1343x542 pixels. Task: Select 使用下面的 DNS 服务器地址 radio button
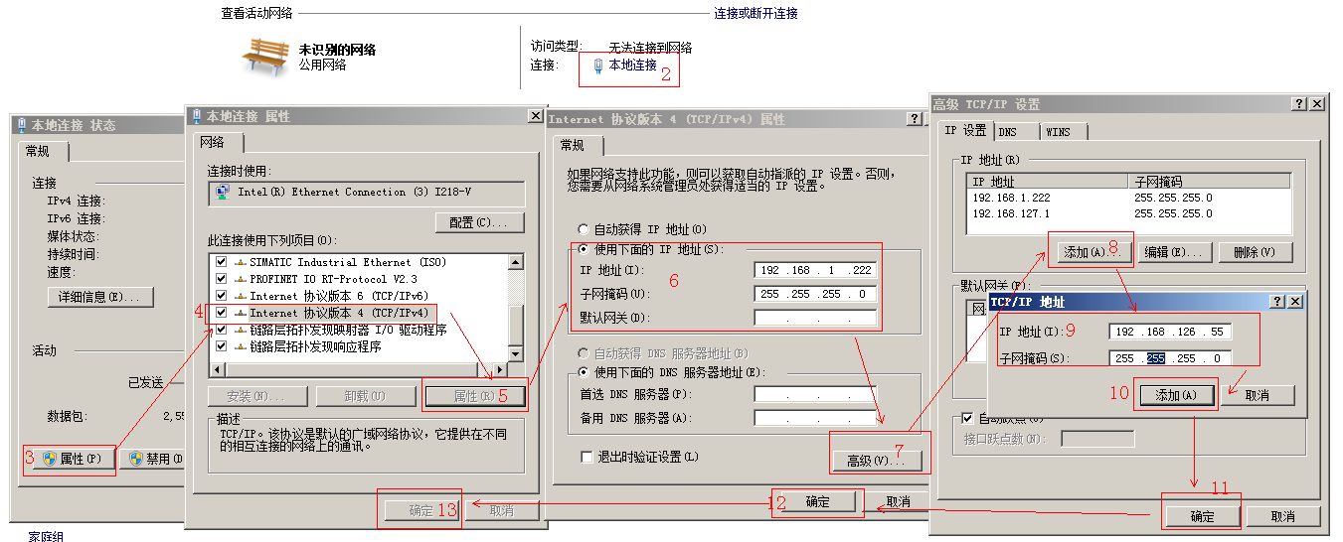point(584,373)
